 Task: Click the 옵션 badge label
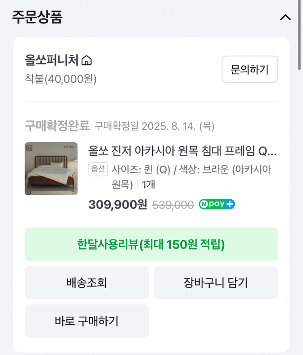pos(98,169)
